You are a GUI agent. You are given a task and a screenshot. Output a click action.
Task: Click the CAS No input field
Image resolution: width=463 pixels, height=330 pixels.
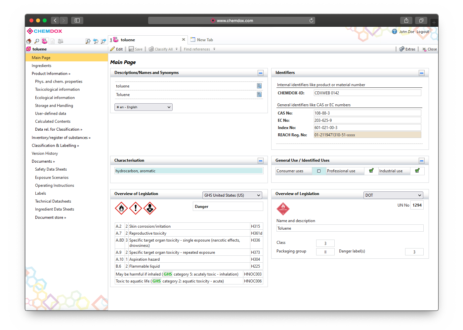[x=367, y=113]
